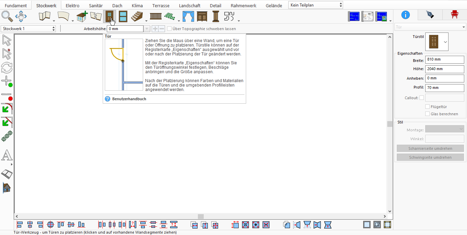The width and height of the screenshot is (467, 235).
Task: Activate the pan hand tool
Action: coord(21,16)
